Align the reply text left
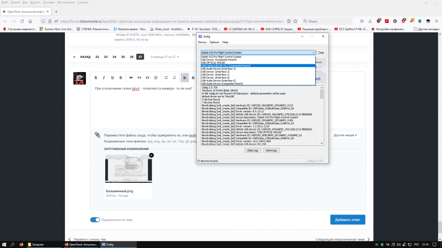Viewport: 442px width, 248px height. pos(185,78)
